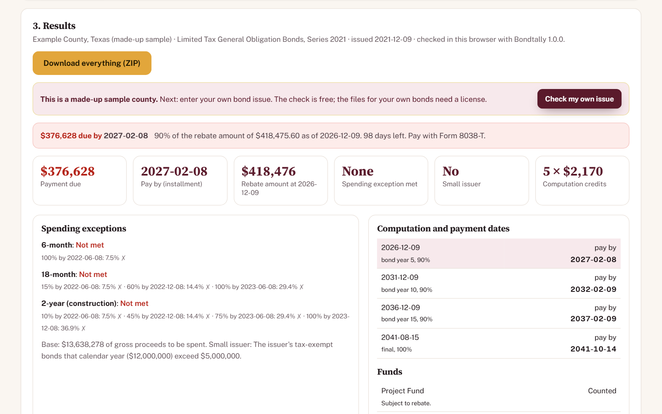Click the None Spending exception met card

tap(381, 181)
